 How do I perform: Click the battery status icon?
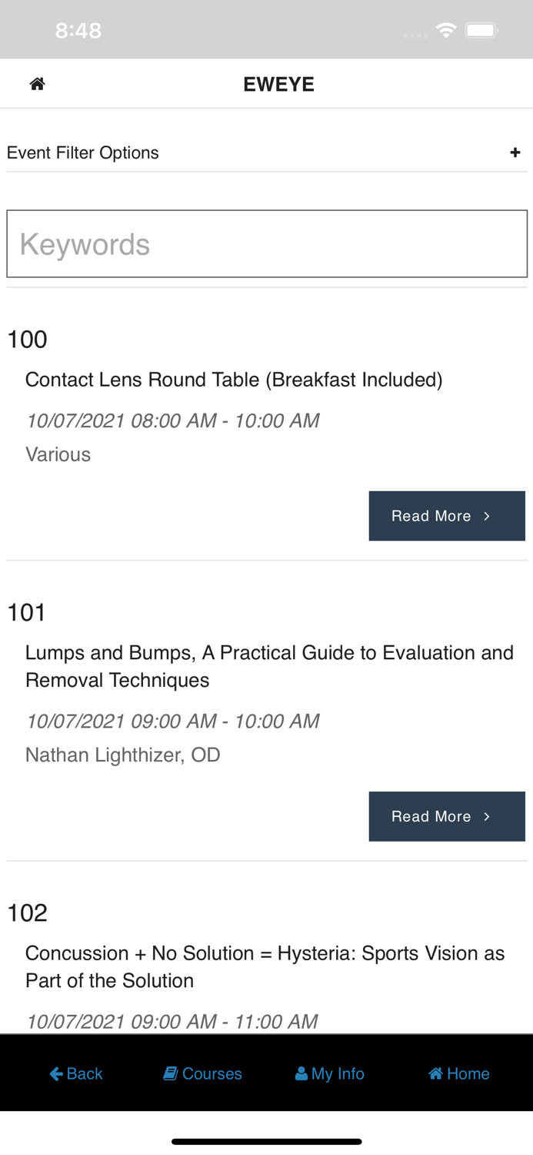click(482, 30)
